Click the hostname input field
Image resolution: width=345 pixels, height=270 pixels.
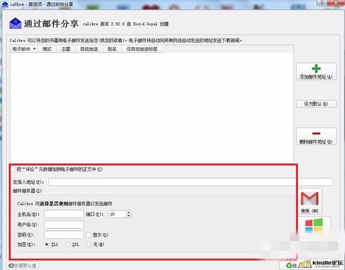tap(64, 214)
